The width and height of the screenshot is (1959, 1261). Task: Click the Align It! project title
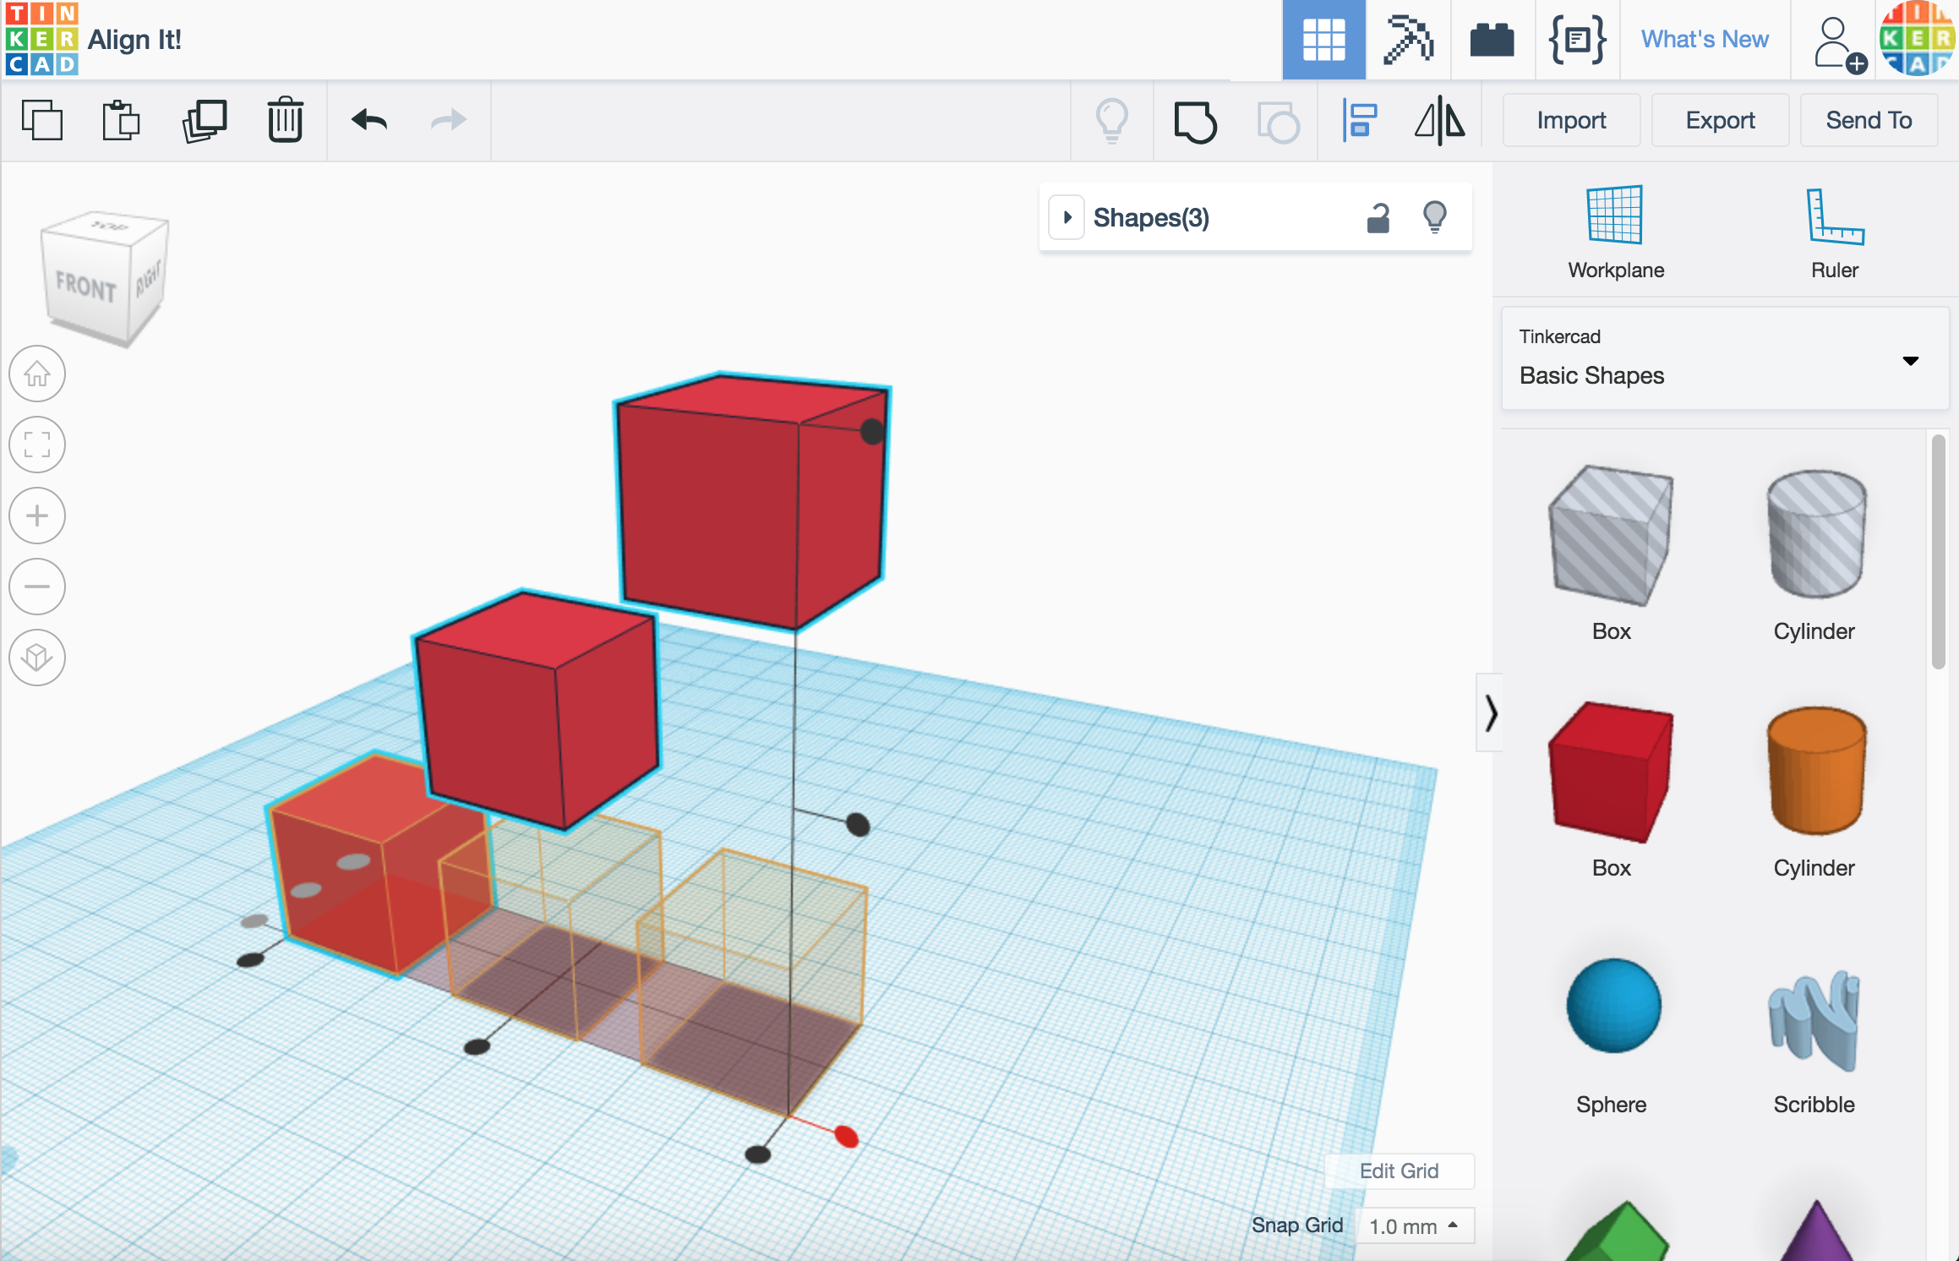coord(134,40)
